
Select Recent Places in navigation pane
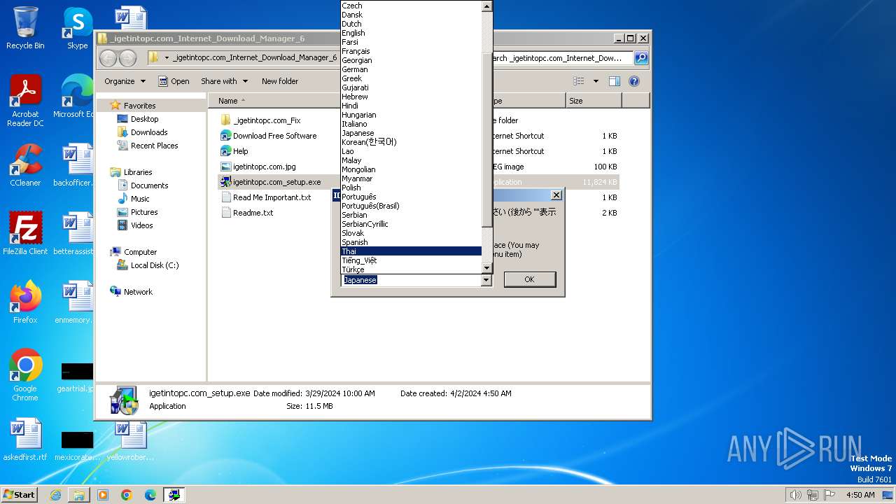pyautogui.click(x=154, y=146)
